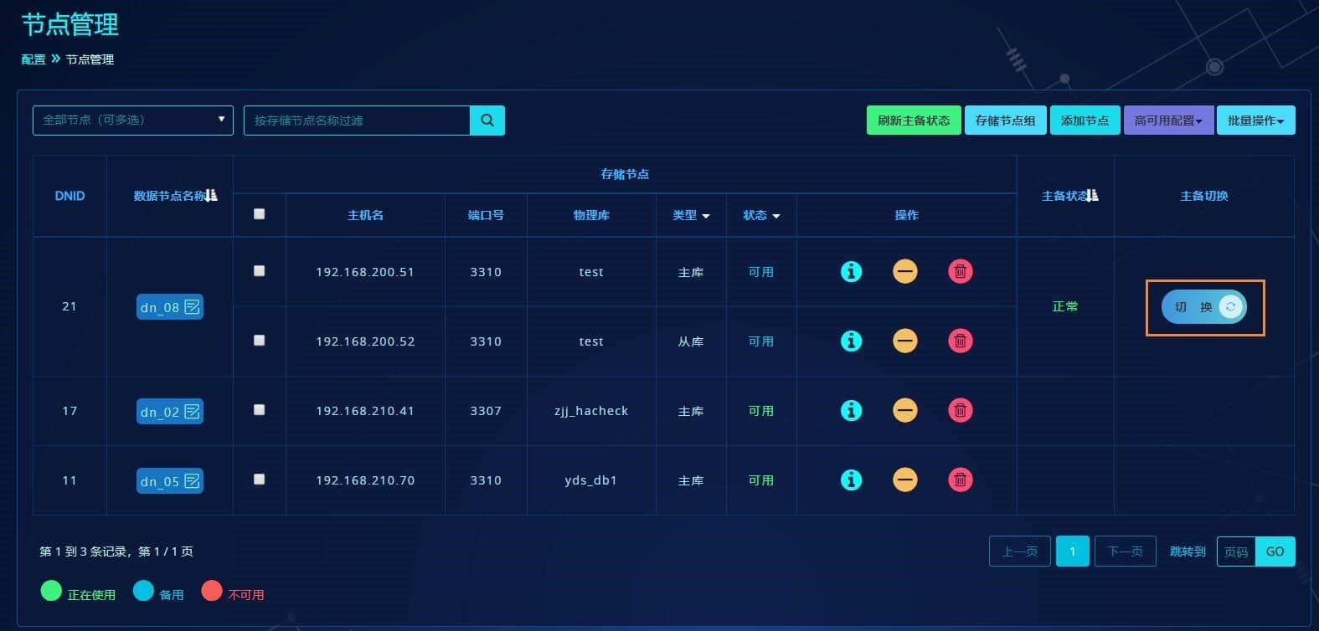The height and width of the screenshot is (631, 1319).
Task: Focus the 按存储节点名称过滤 search field
Action: click(x=357, y=121)
